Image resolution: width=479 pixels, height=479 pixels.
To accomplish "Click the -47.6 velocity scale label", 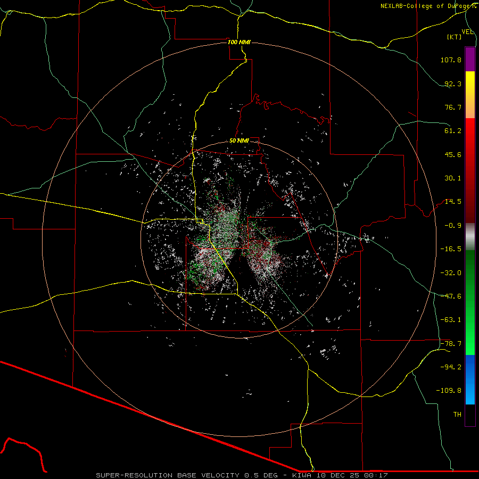I will coord(451,296).
